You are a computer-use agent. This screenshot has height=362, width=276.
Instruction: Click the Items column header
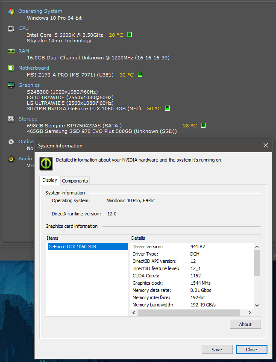[x=88, y=238]
